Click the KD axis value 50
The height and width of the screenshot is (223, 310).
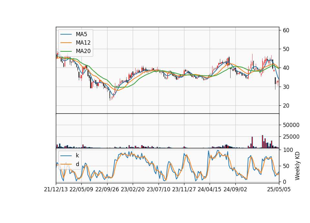(286, 166)
